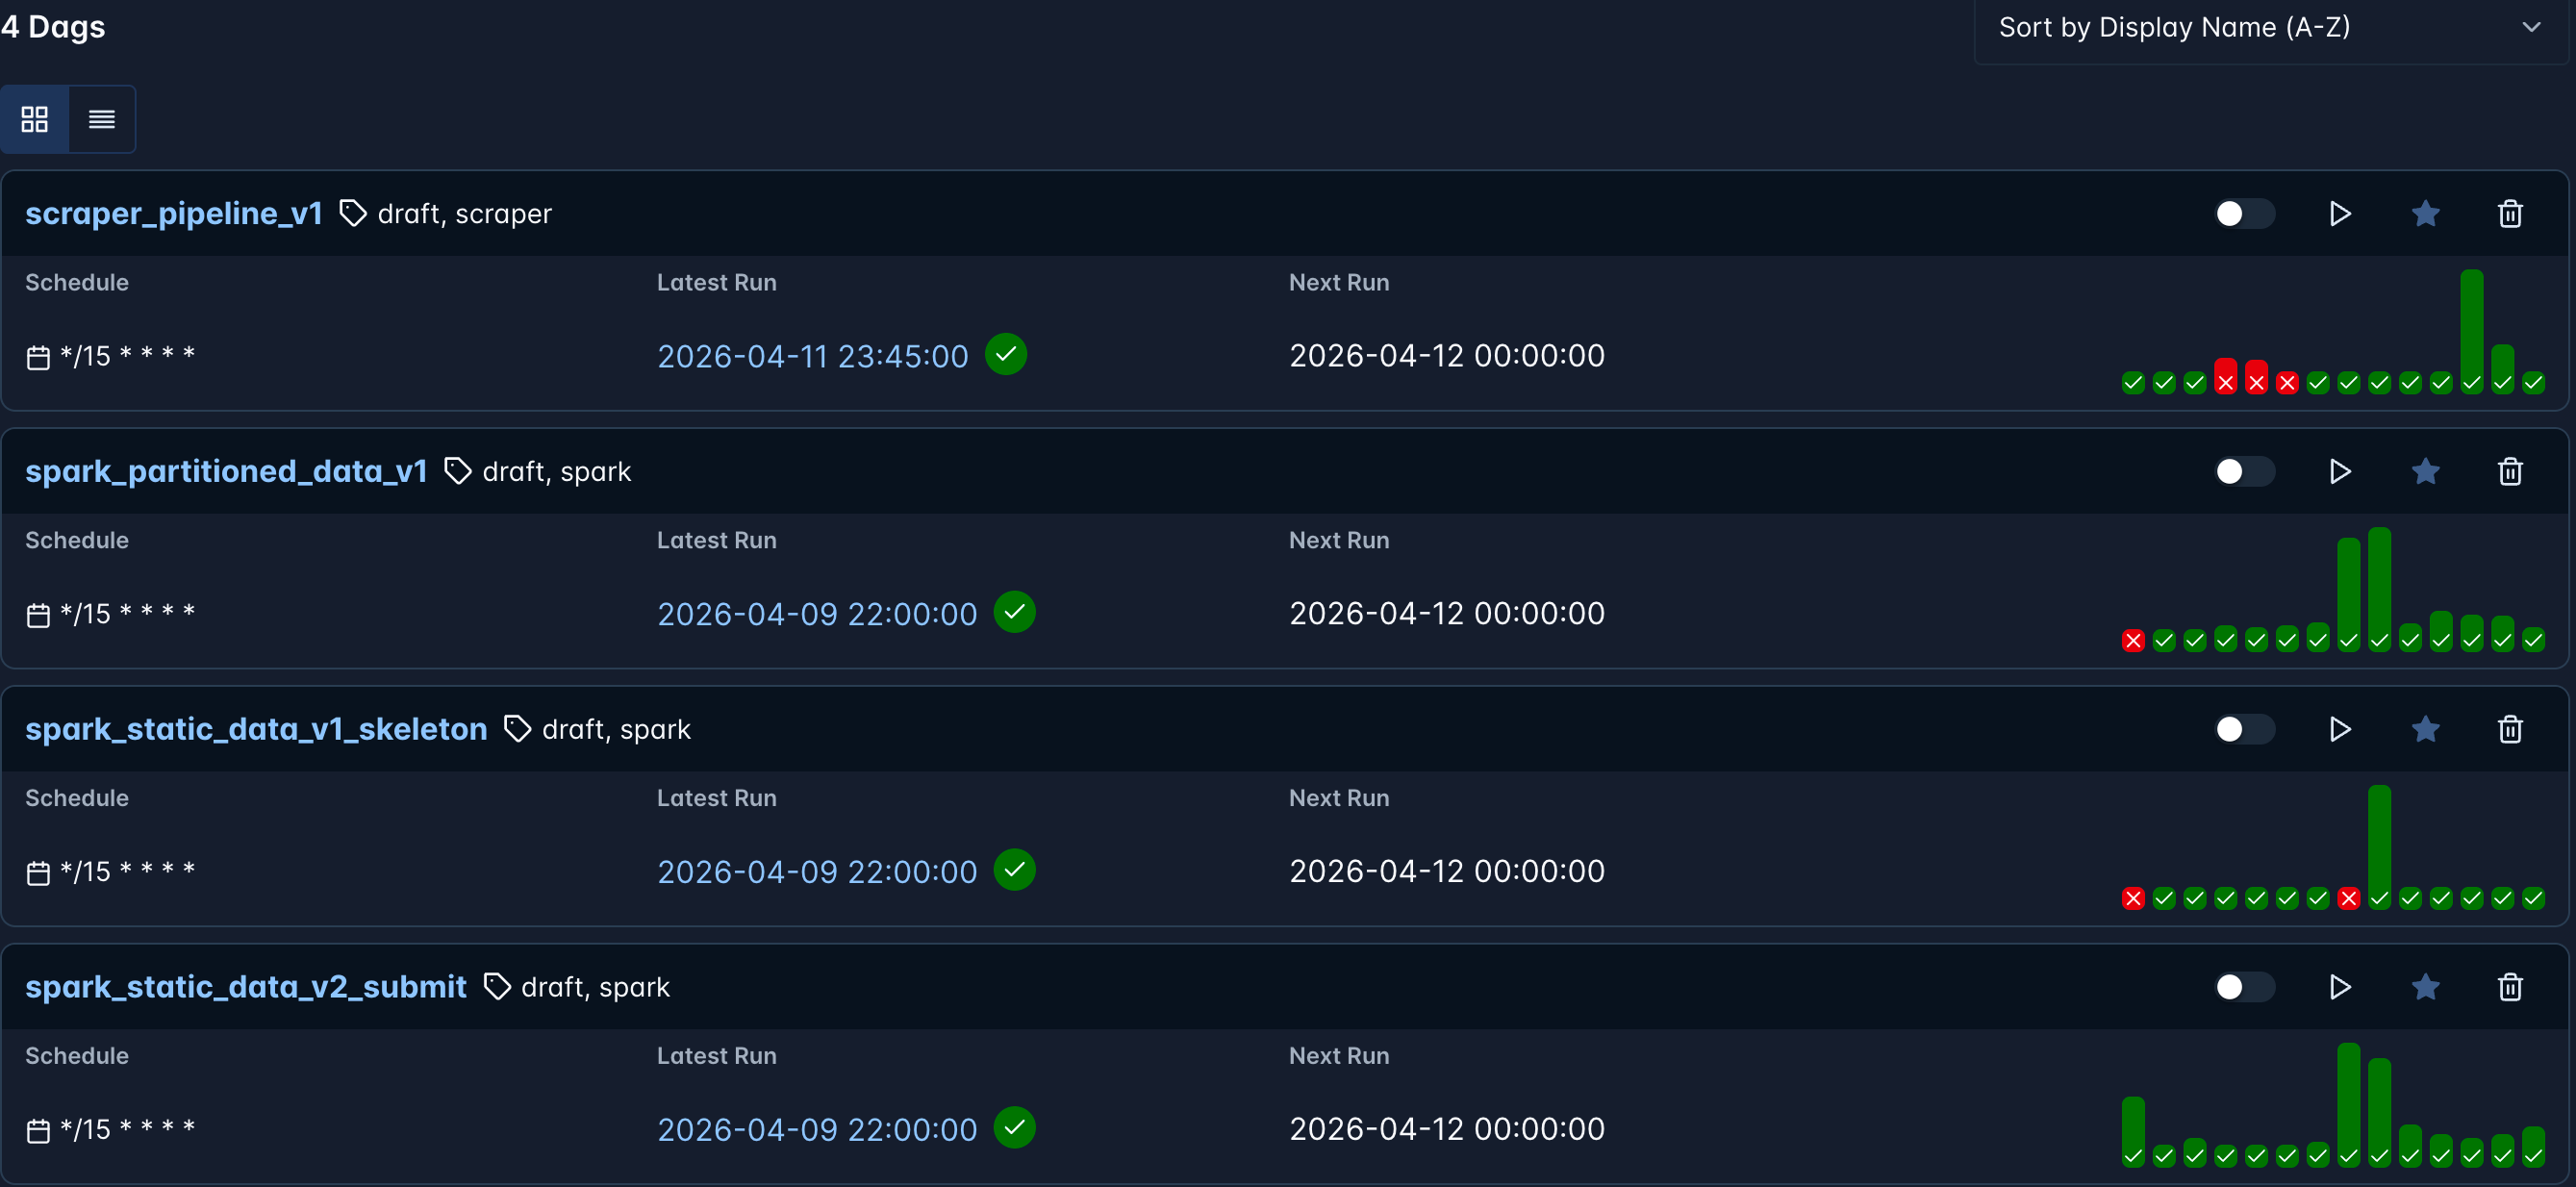Open the Sort by Display Name dropdown
This screenshot has width=2576, height=1187.
(x=2269, y=28)
